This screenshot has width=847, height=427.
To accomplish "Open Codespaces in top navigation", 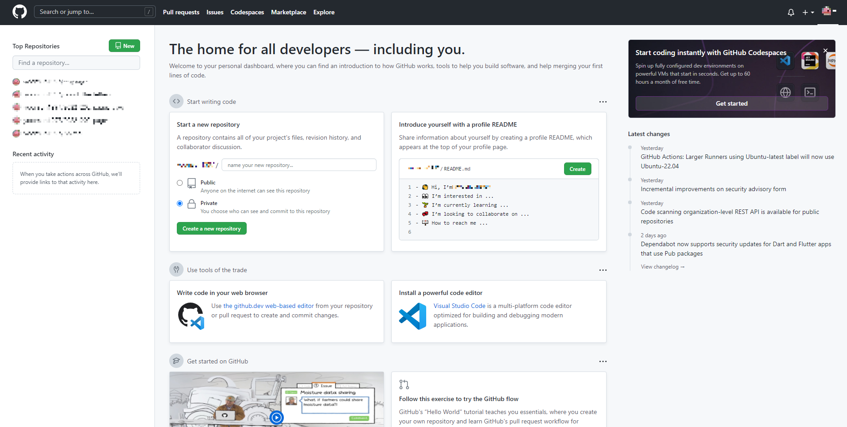I will 247,12.
